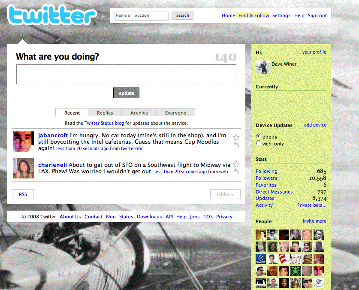359x290 pixels.
Task: Open Dave Winer's profile avatar
Action: click(x=262, y=67)
